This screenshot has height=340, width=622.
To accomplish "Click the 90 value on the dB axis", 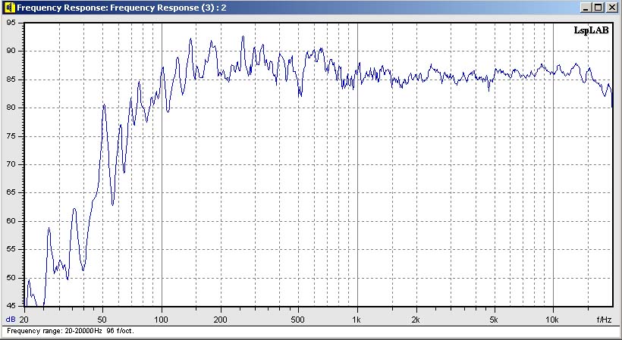I will point(11,51).
